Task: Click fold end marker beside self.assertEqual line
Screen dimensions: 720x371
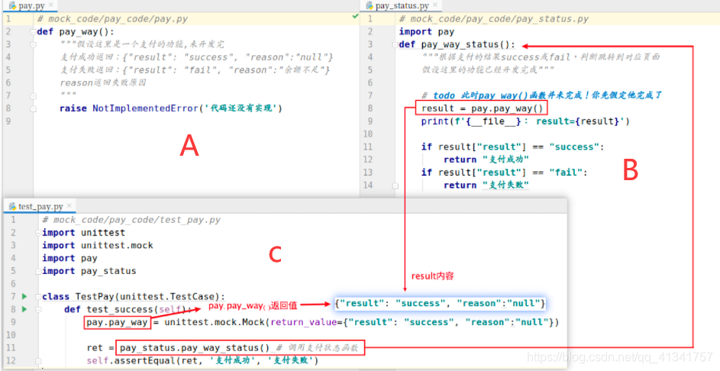Action: [x=39, y=361]
